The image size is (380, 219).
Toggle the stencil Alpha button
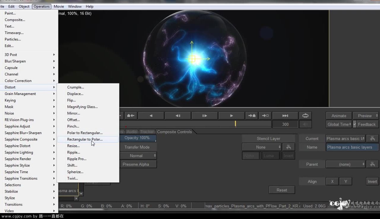(251, 156)
